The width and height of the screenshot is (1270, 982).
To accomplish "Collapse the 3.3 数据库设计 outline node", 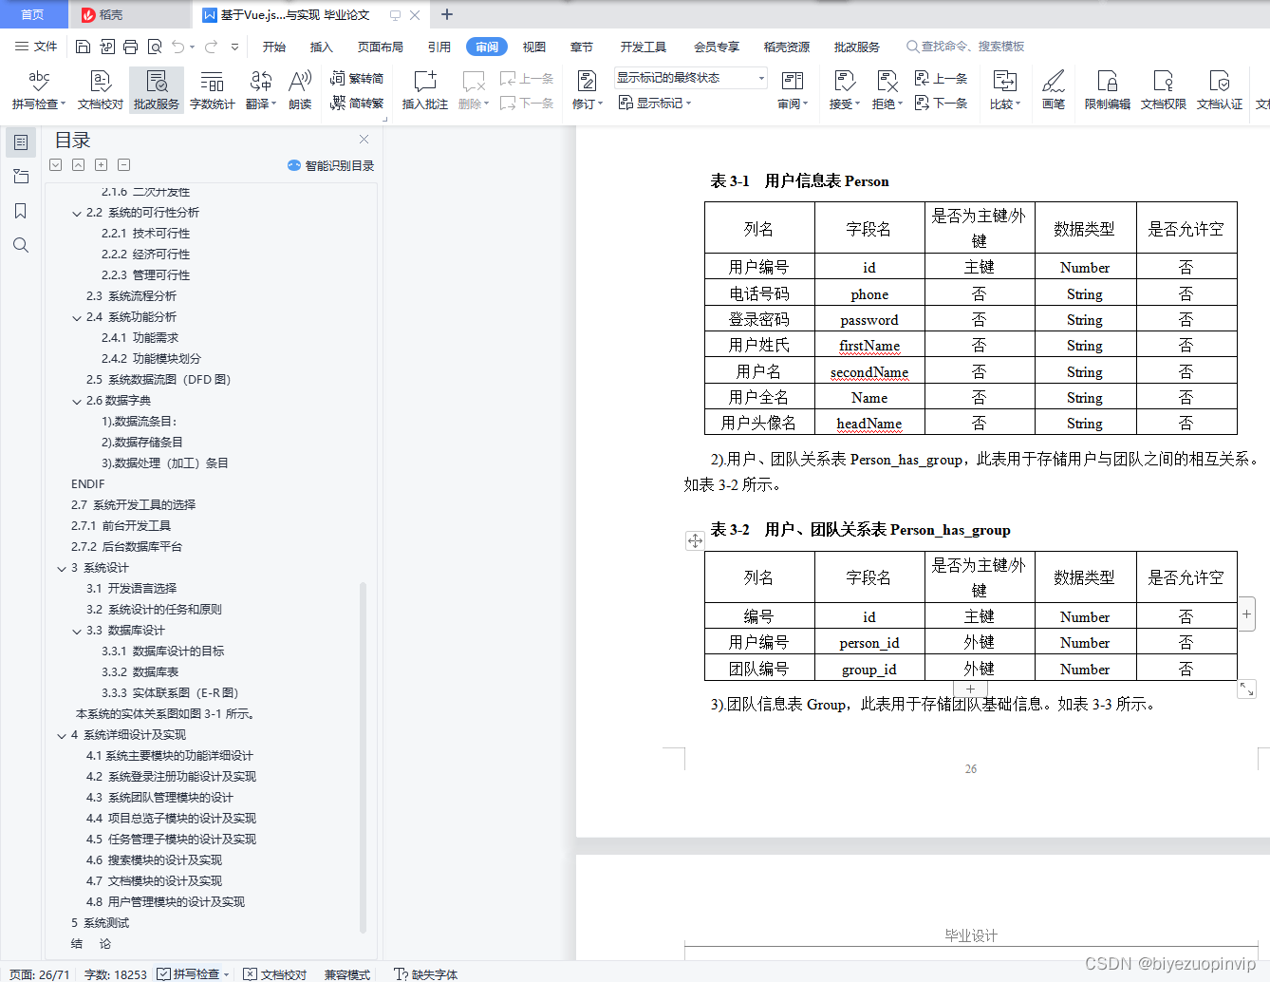I will (x=77, y=632).
